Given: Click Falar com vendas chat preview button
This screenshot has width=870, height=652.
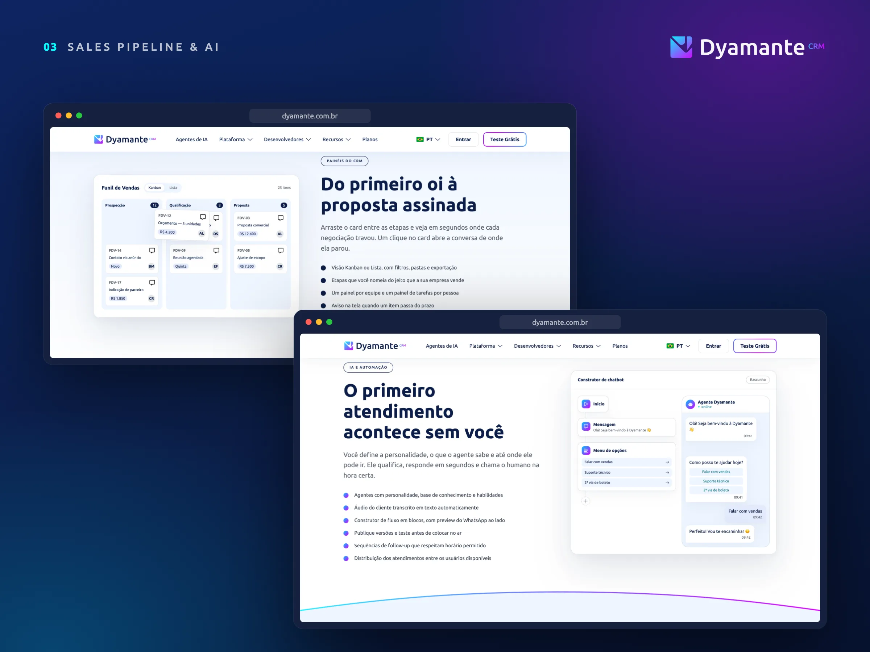Looking at the screenshot, I should point(716,472).
